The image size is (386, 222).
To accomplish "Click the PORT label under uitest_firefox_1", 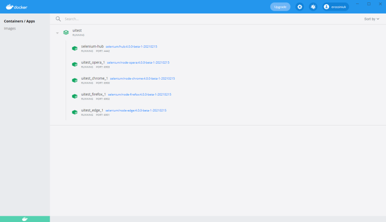I will point(103,99).
